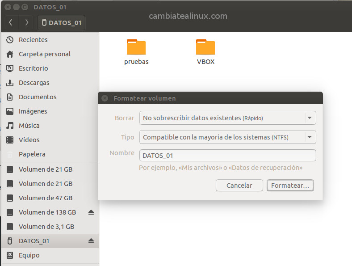Screen dimensions: 352x266
Task: Click the drive icon of second Volumen de 21 GB
Action: point(10,184)
